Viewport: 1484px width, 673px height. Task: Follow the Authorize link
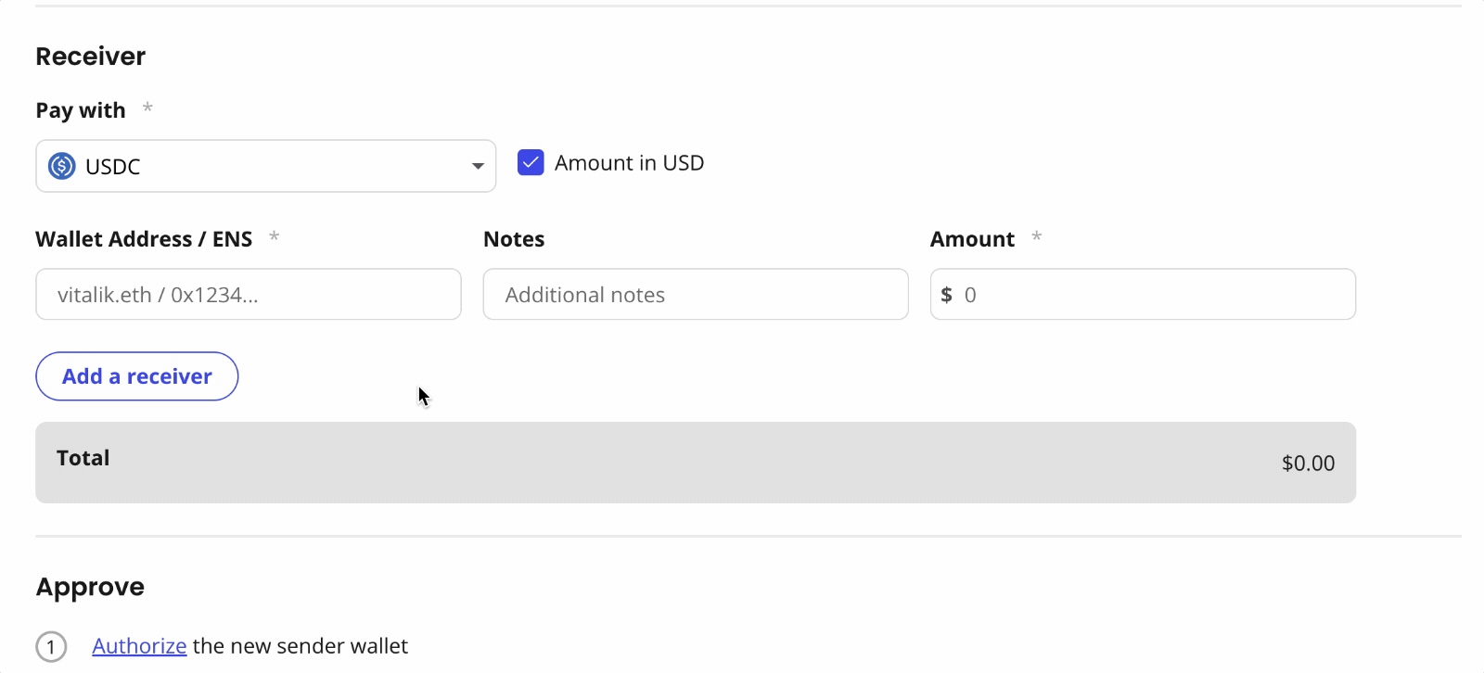(139, 646)
